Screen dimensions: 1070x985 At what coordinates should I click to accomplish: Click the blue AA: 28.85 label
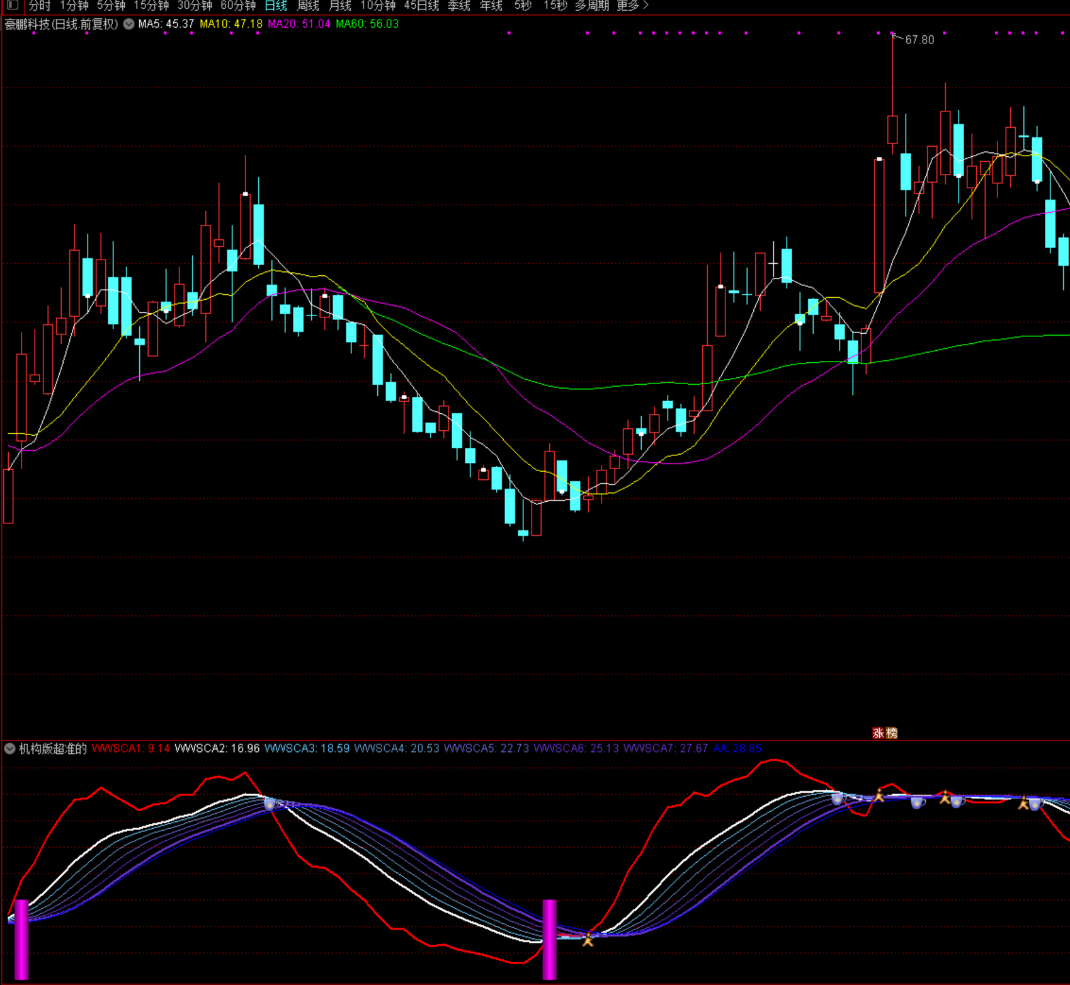(x=737, y=748)
